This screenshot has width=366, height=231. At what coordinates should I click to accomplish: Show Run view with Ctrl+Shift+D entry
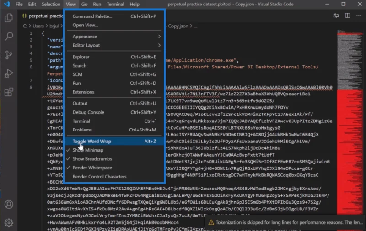point(114,83)
